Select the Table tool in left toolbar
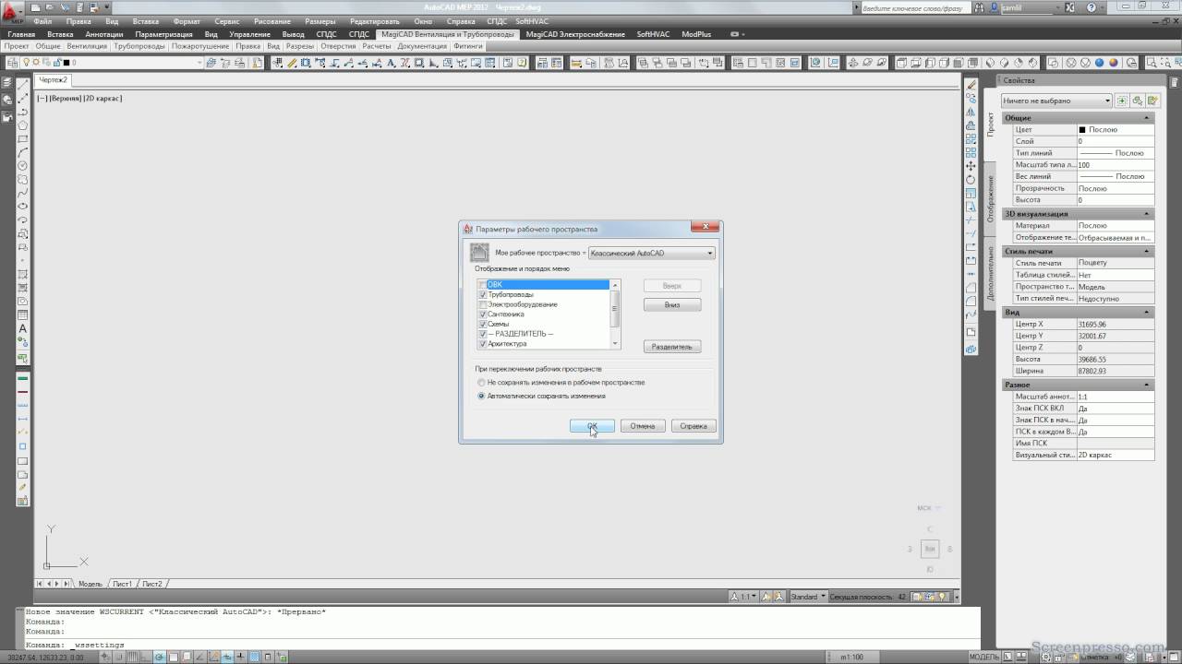Viewport: 1182px width, 664px height. pyautogui.click(x=23, y=314)
